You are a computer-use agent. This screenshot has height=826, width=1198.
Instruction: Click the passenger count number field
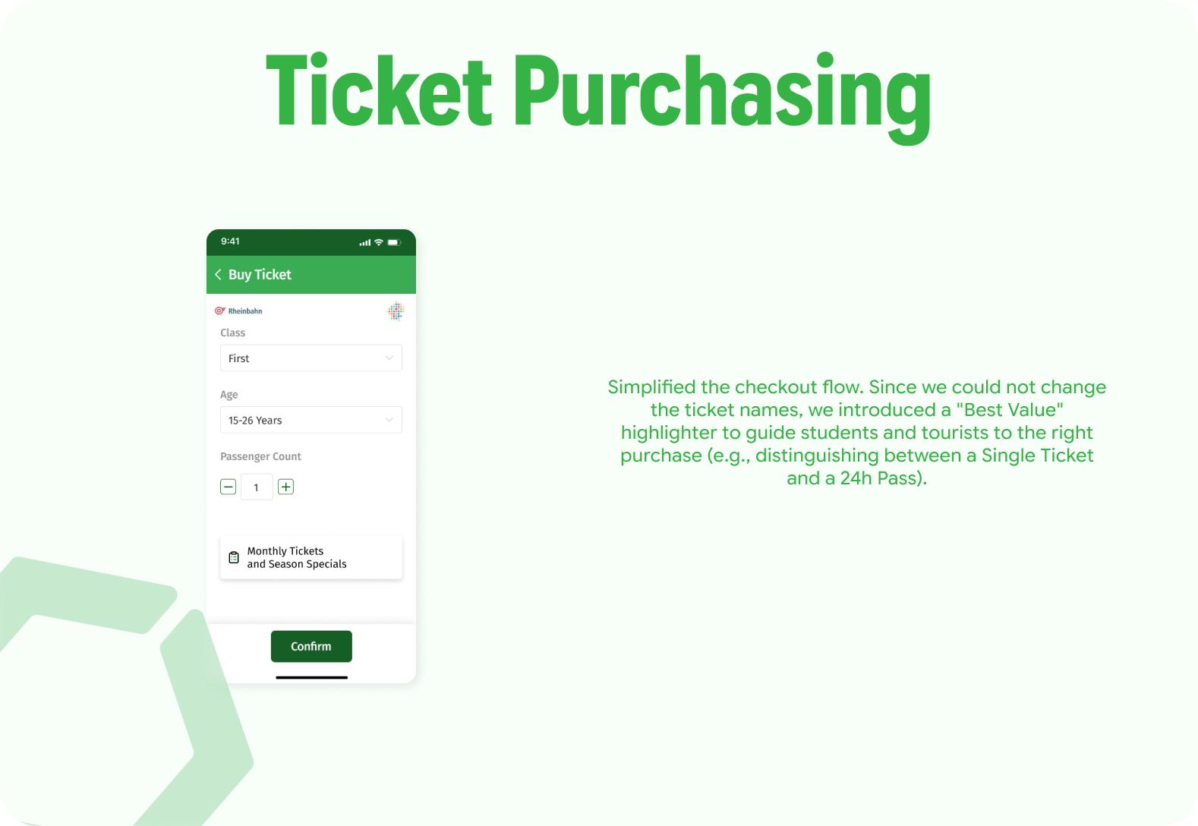click(x=257, y=487)
